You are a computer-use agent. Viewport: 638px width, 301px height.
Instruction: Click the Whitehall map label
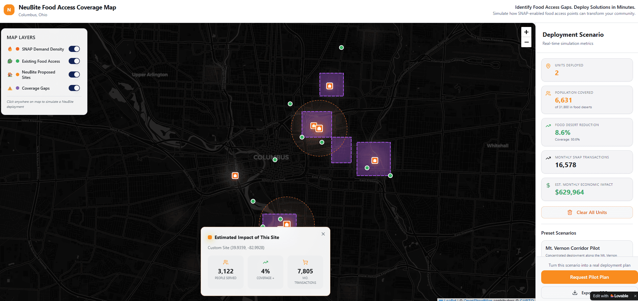498,146
